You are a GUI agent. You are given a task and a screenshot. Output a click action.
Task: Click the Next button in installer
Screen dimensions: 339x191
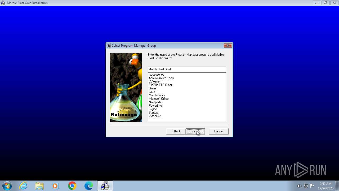pyautogui.click(x=195, y=131)
